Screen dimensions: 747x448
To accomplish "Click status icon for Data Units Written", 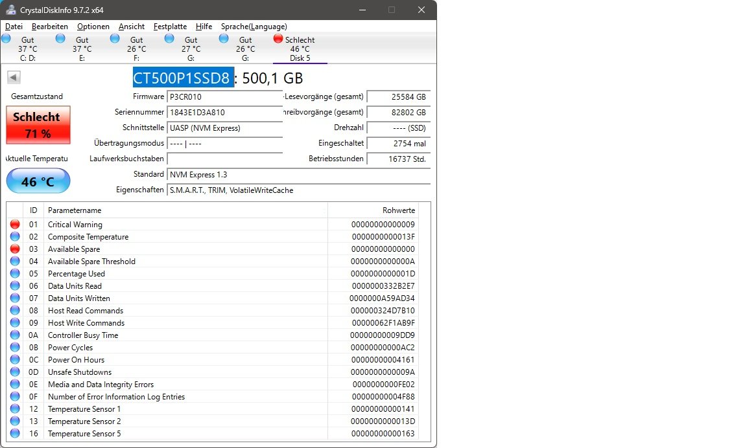I will click(x=15, y=298).
